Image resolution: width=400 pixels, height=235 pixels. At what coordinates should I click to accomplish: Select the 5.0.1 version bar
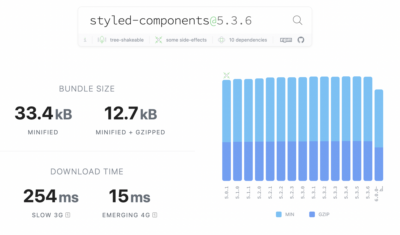pos(226,130)
